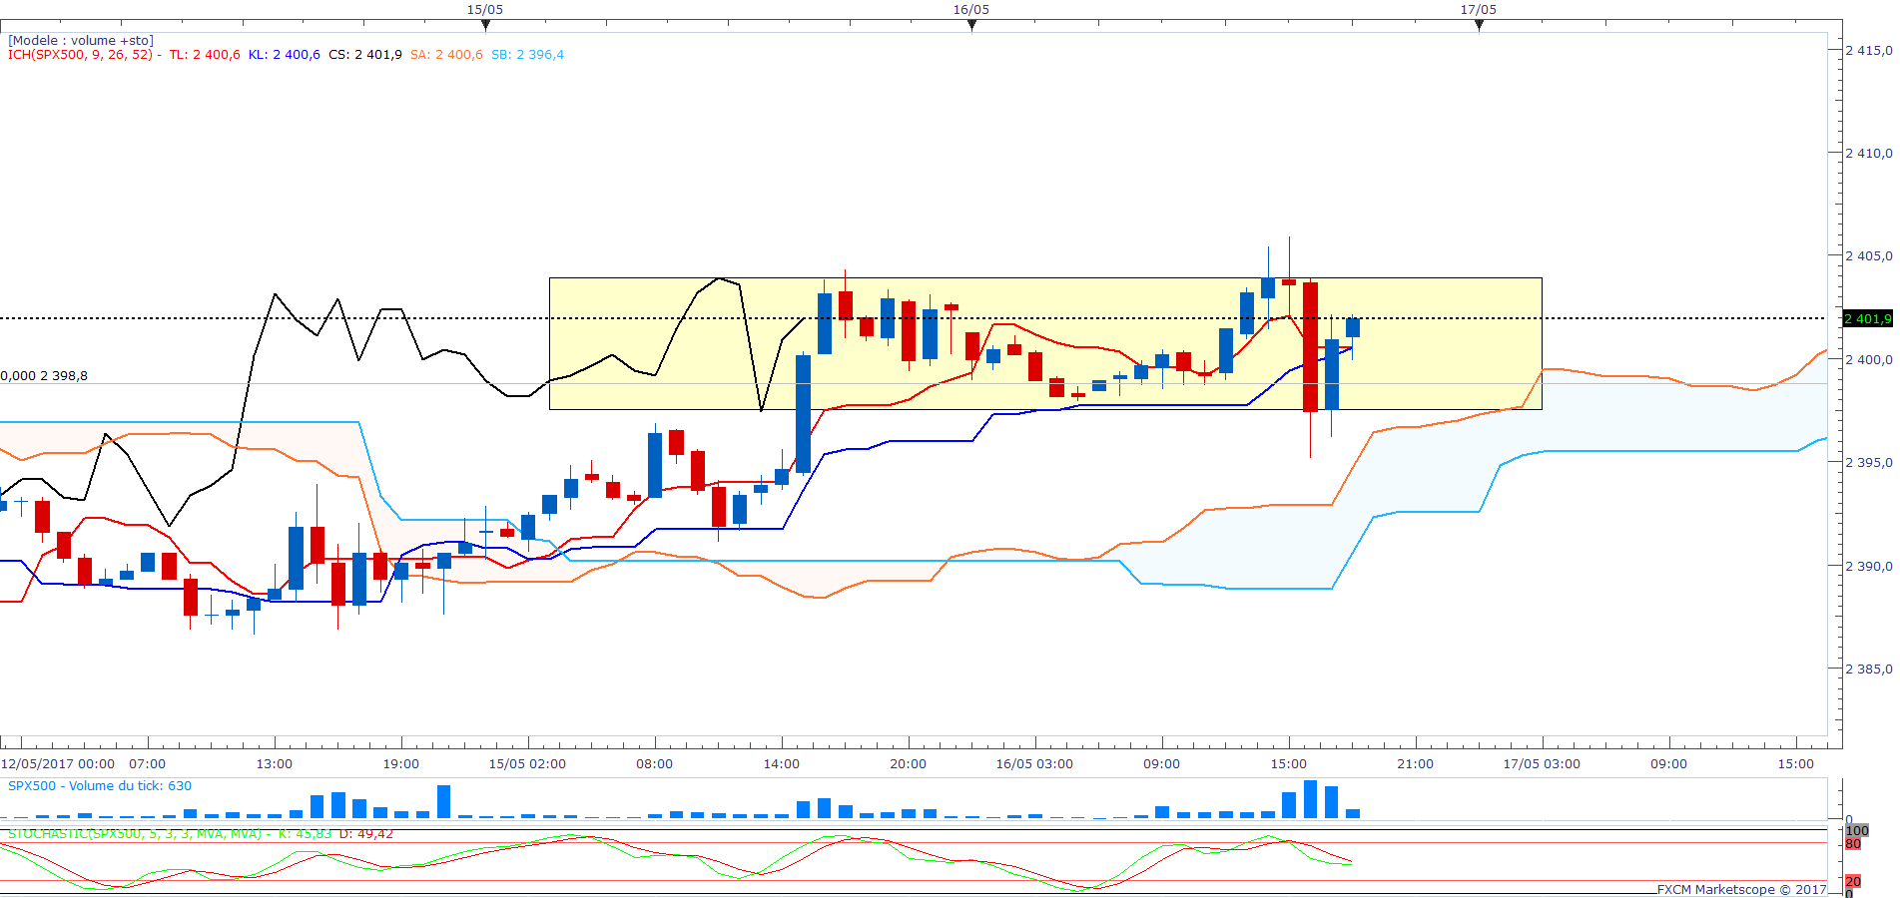
Task: Select the 'SPX500 - Volume du tick: 630' label
Action: click(x=100, y=786)
